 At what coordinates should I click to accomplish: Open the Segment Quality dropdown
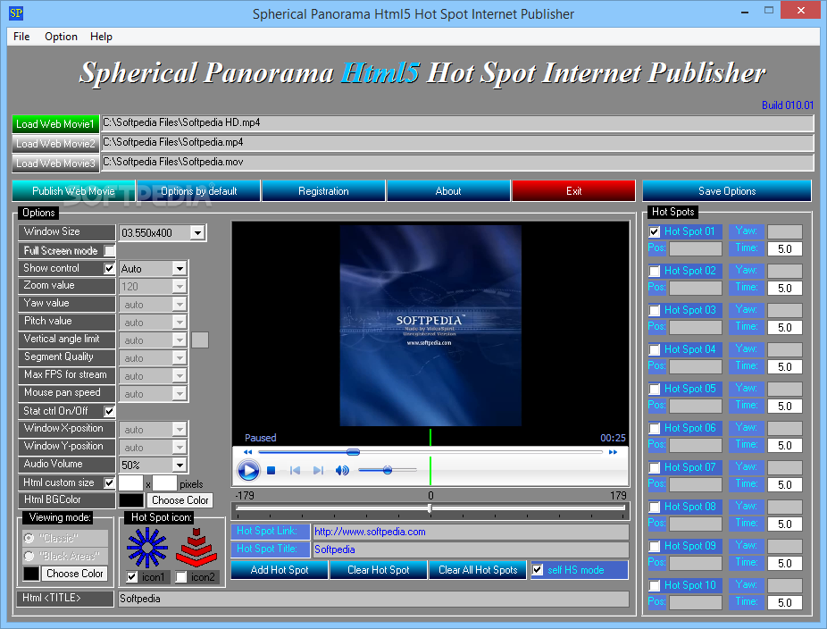coord(180,358)
